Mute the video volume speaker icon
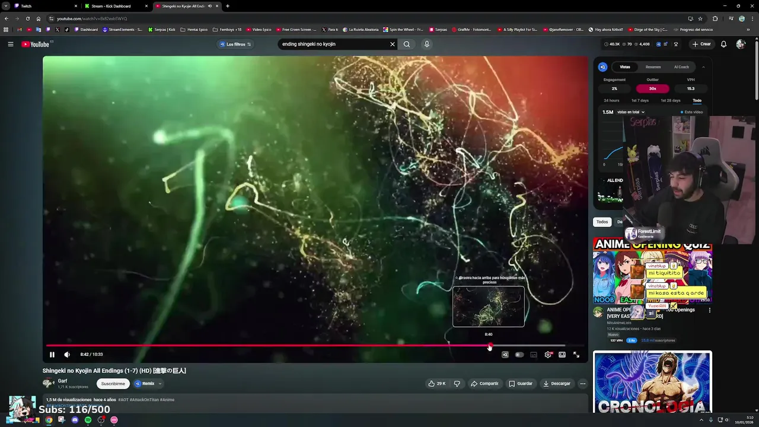This screenshot has height=427, width=759. [x=67, y=355]
